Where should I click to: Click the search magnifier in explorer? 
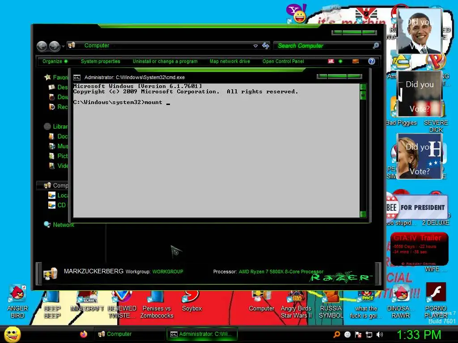click(x=376, y=46)
